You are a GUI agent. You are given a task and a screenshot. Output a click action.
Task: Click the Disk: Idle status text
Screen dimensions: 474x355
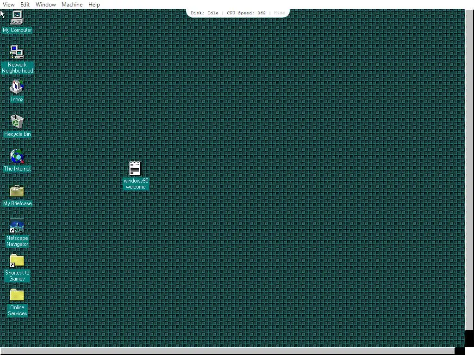204,13
